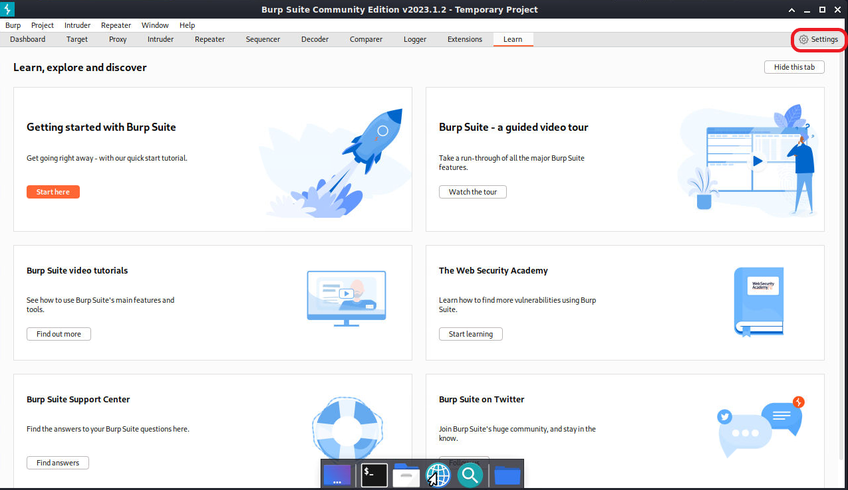The width and height of the screenshot is (848, 490).
Task: Click the Twitter chat bubbles illustration
Action: (x=762, y=426)
